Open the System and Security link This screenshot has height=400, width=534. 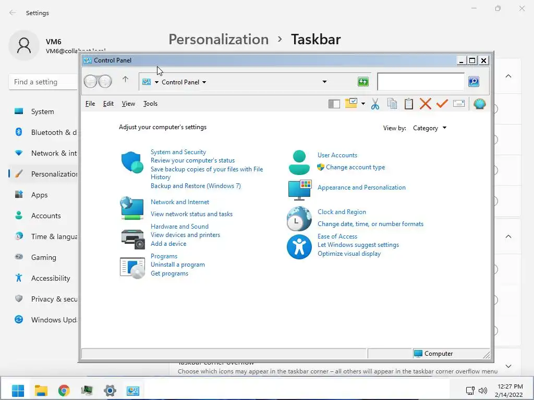coord(178,152)
